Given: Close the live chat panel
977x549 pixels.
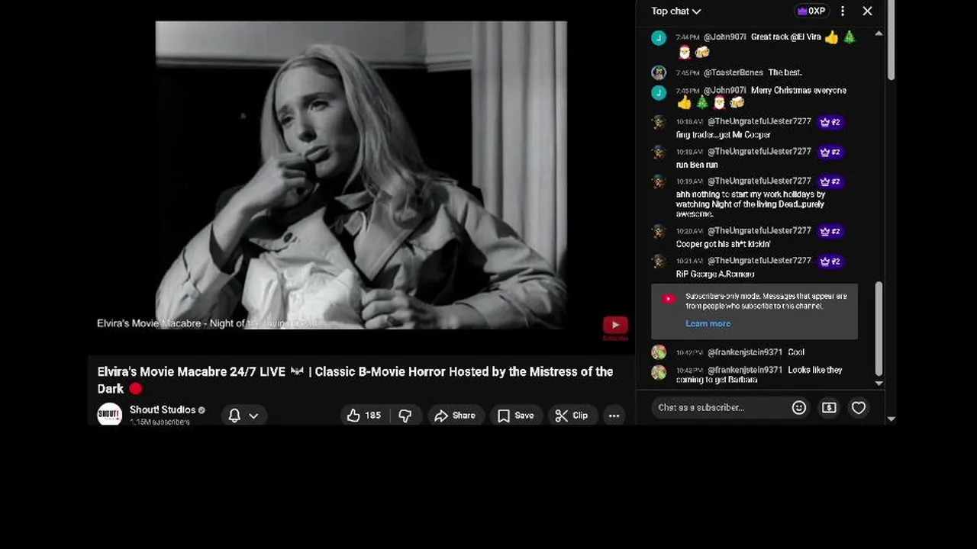Looking at the screenshot, I should (x=867, y=11).
